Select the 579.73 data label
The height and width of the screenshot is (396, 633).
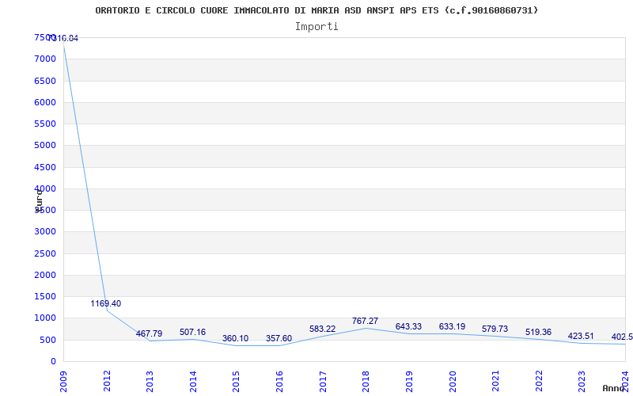495,329
